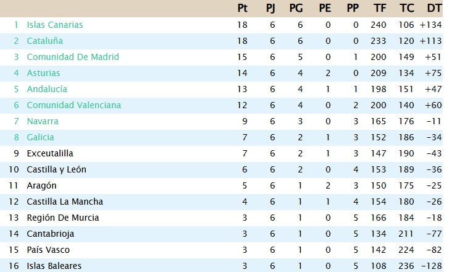Click the PP column header
Viewport: 452px width, 272px height.
[353, 9]
